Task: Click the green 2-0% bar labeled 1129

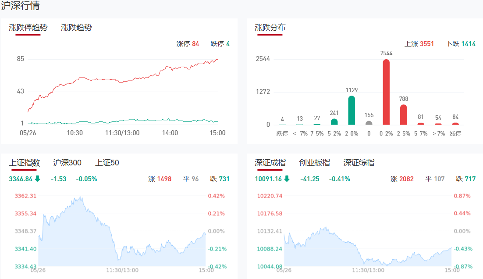Action: (x=352, y=110)
